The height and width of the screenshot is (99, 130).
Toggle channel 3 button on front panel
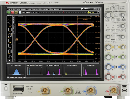[116, 67]
